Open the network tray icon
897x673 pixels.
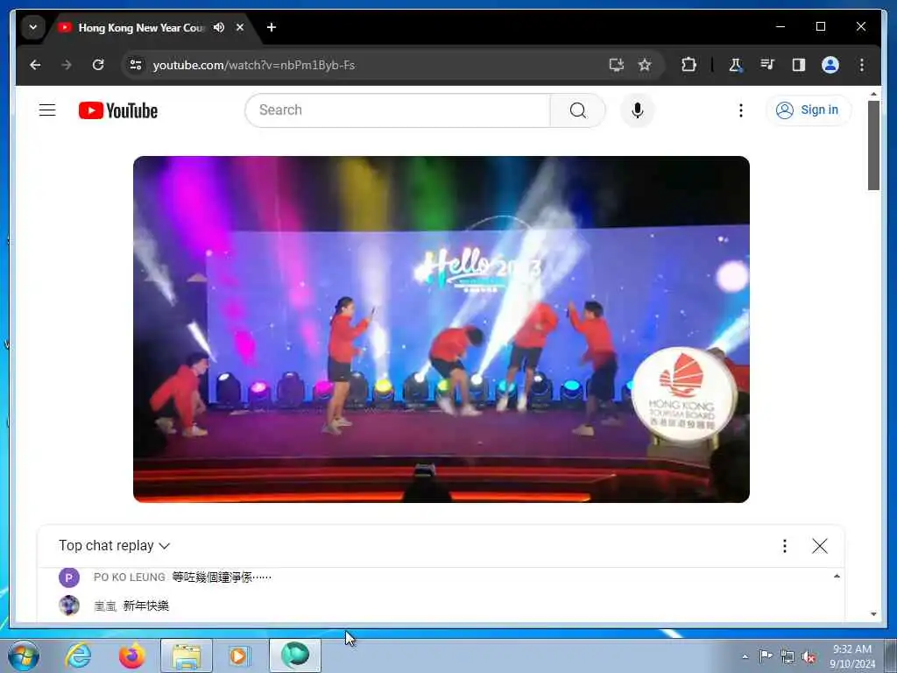pyautogui.click(x=788, y=656)
